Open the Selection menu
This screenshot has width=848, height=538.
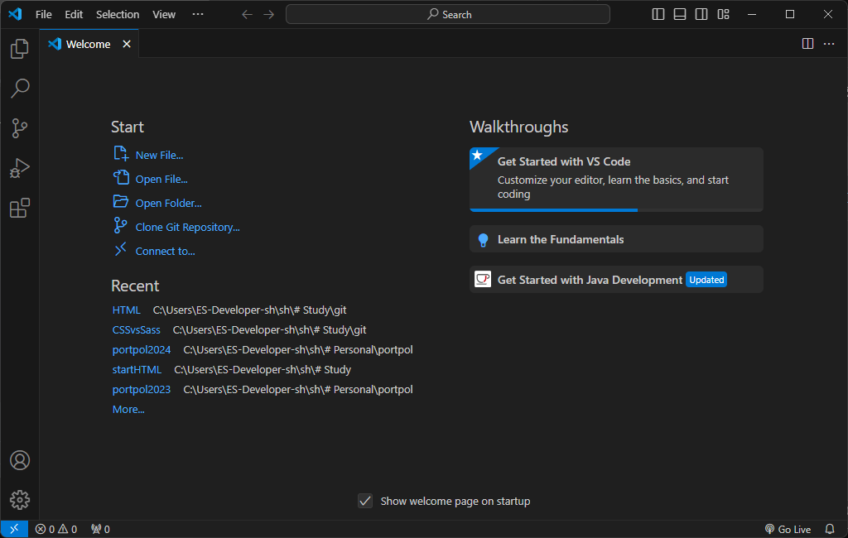tap(118, 15)
